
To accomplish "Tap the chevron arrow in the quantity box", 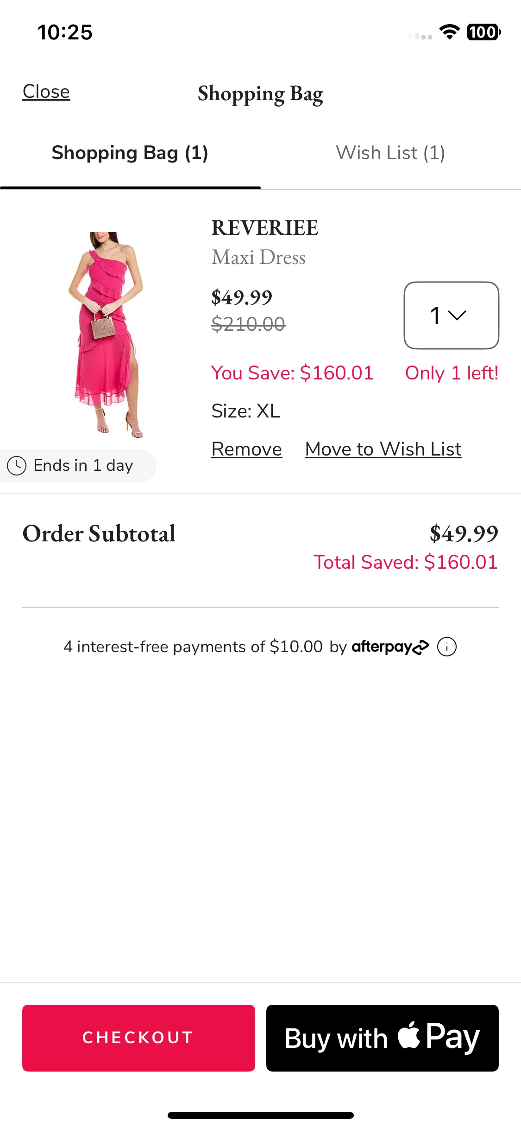I will tap(457, 316).
